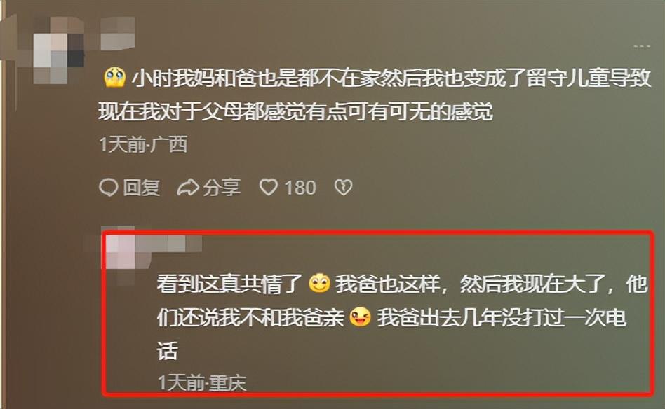This screenshot has width=665, height=409.
Task: Click the share arrow icon
Action: coord(188,187)
